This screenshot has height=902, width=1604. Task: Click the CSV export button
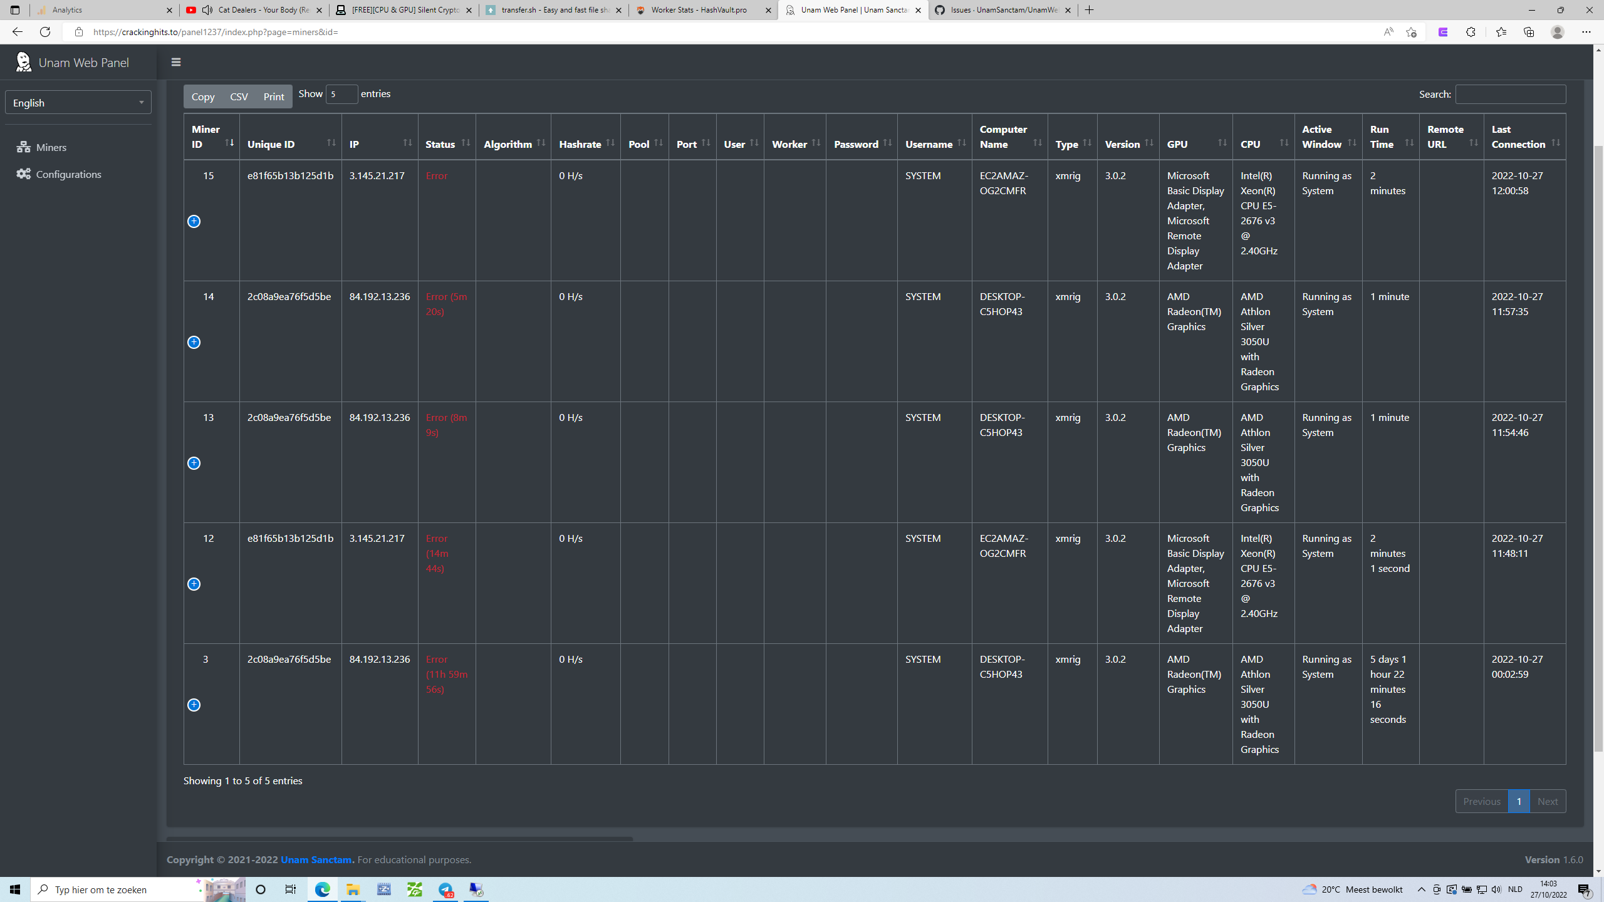coord(238,96)
